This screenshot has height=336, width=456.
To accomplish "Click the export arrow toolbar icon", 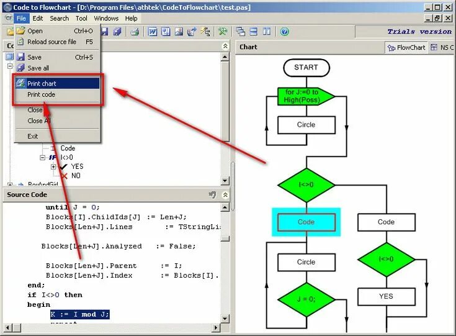I will click(x=192, y=32).
